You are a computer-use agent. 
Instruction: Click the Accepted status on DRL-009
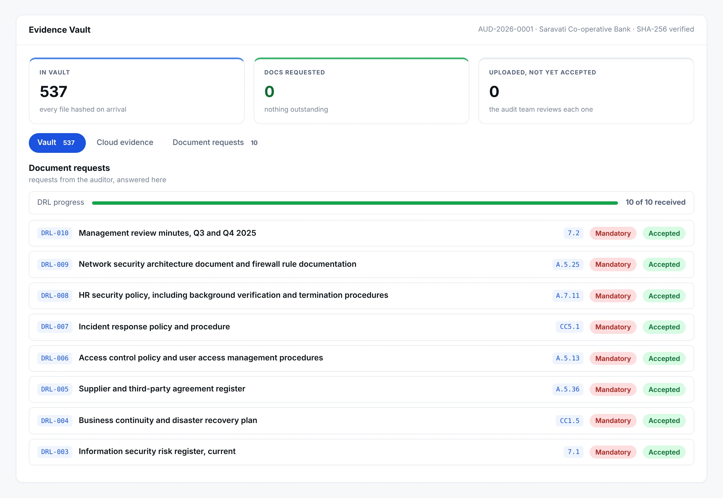click(x=664, y=265)
